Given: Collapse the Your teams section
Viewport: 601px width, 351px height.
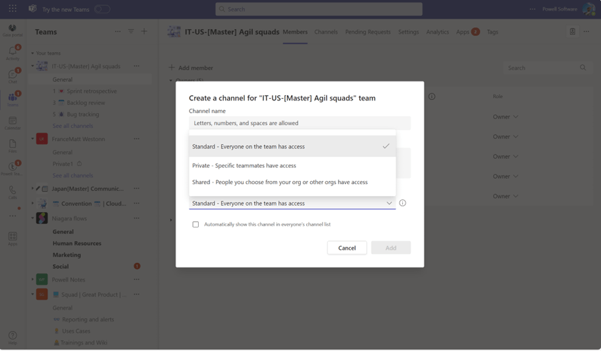Looking at the screenshot, I should [32, 53].
